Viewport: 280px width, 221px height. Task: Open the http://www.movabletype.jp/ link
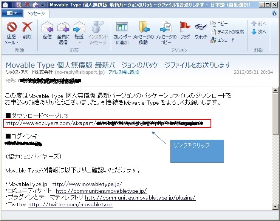tap(87, 184)
